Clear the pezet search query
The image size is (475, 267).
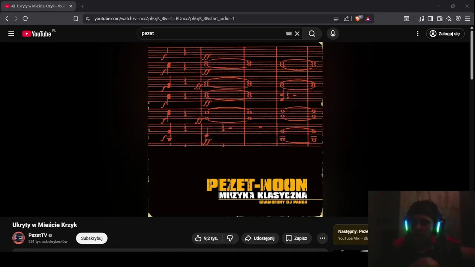[x=297, y=33]
